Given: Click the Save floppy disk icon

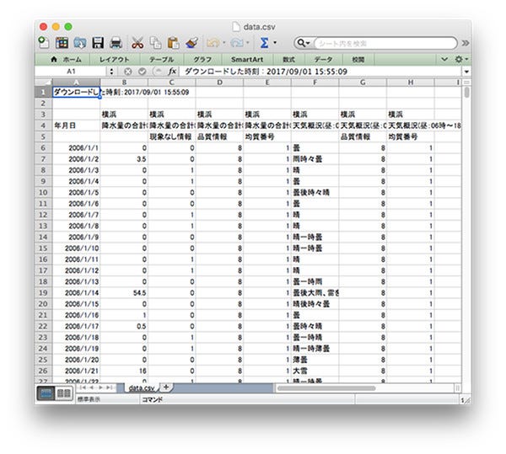Looking at the screenshot, I should [x=98, y=42].
